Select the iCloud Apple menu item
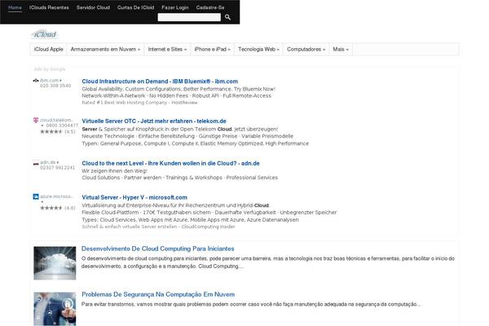The image size is (489, 326). pyautogui.click(x=49, y=49)
